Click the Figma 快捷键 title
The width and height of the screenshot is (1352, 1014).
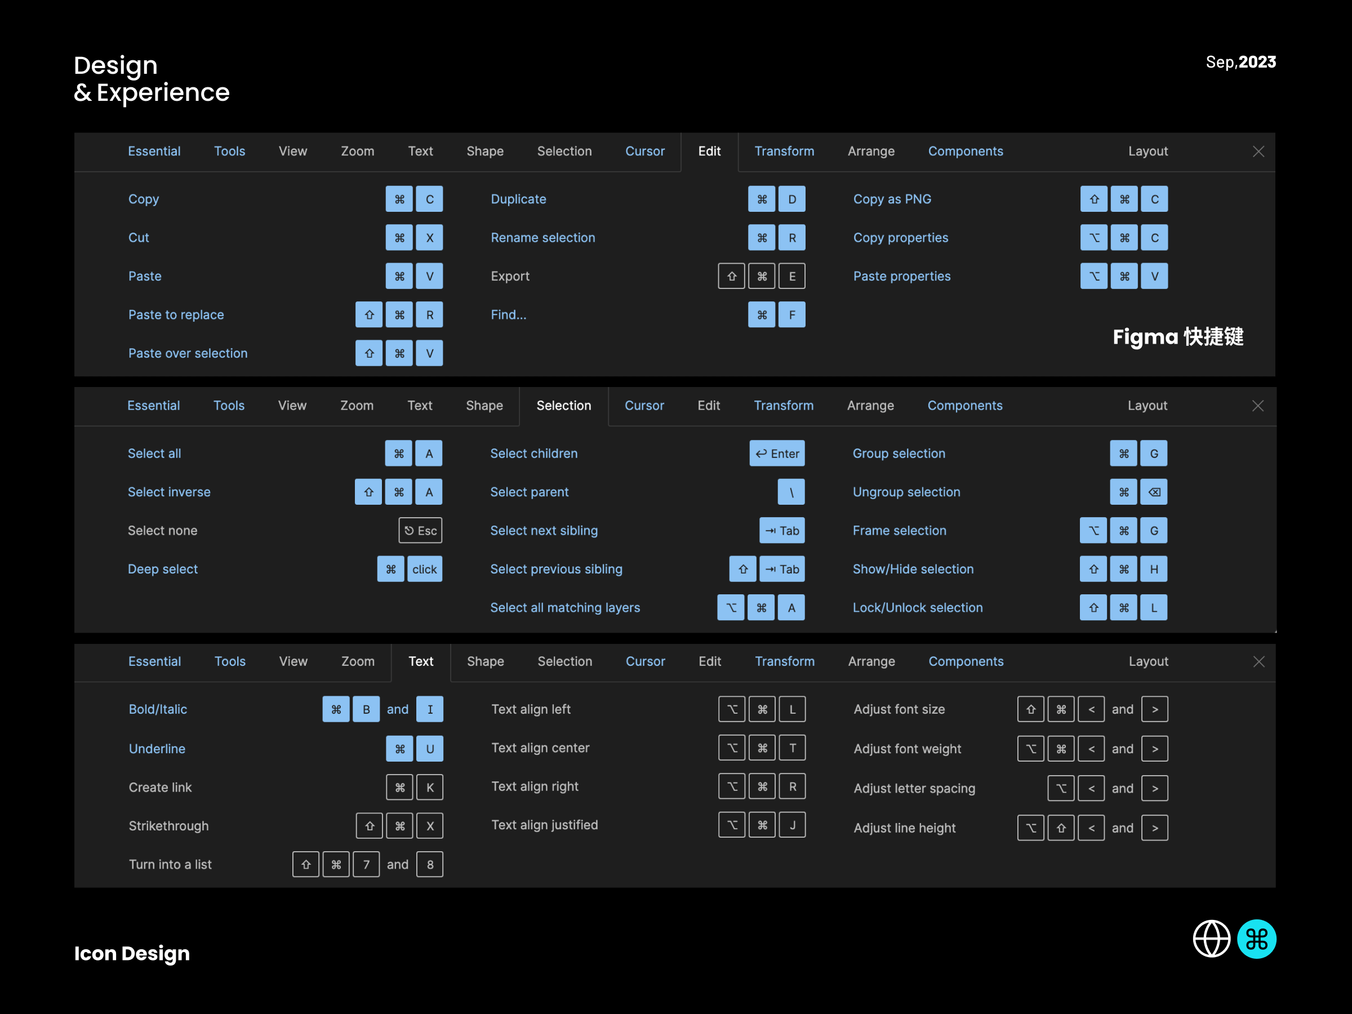(x=1178, y=337)
